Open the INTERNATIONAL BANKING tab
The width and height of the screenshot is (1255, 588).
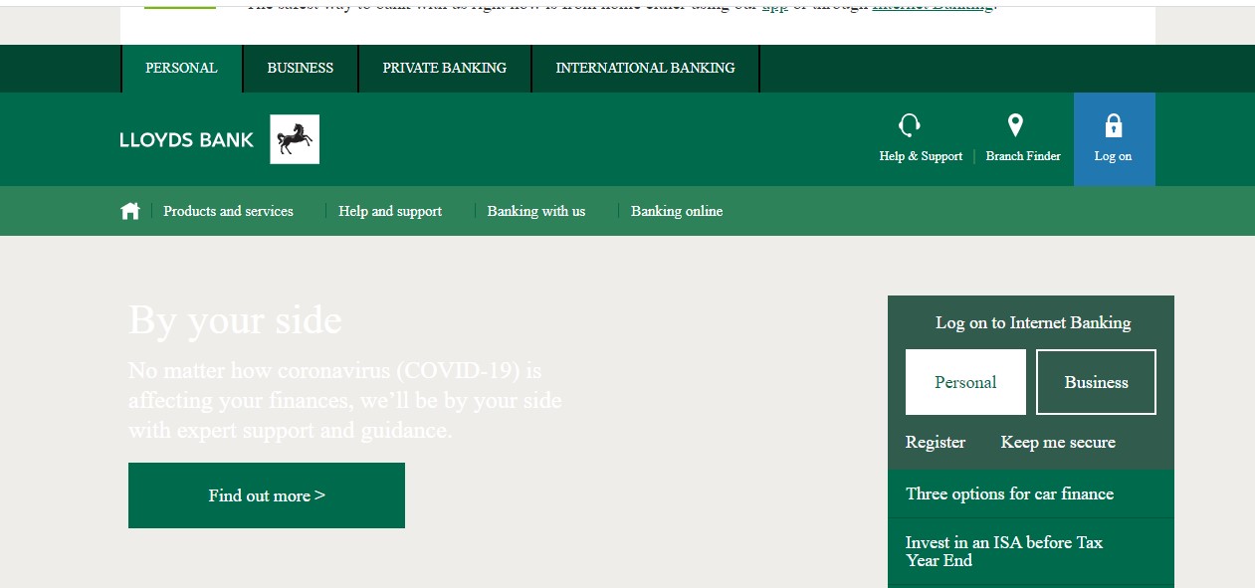pyautogui.click(x=645, y=69)
